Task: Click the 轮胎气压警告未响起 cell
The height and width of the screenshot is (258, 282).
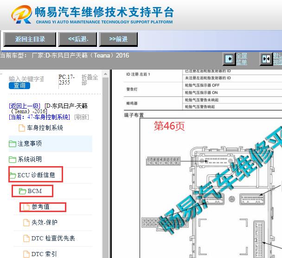Action: 202,100
